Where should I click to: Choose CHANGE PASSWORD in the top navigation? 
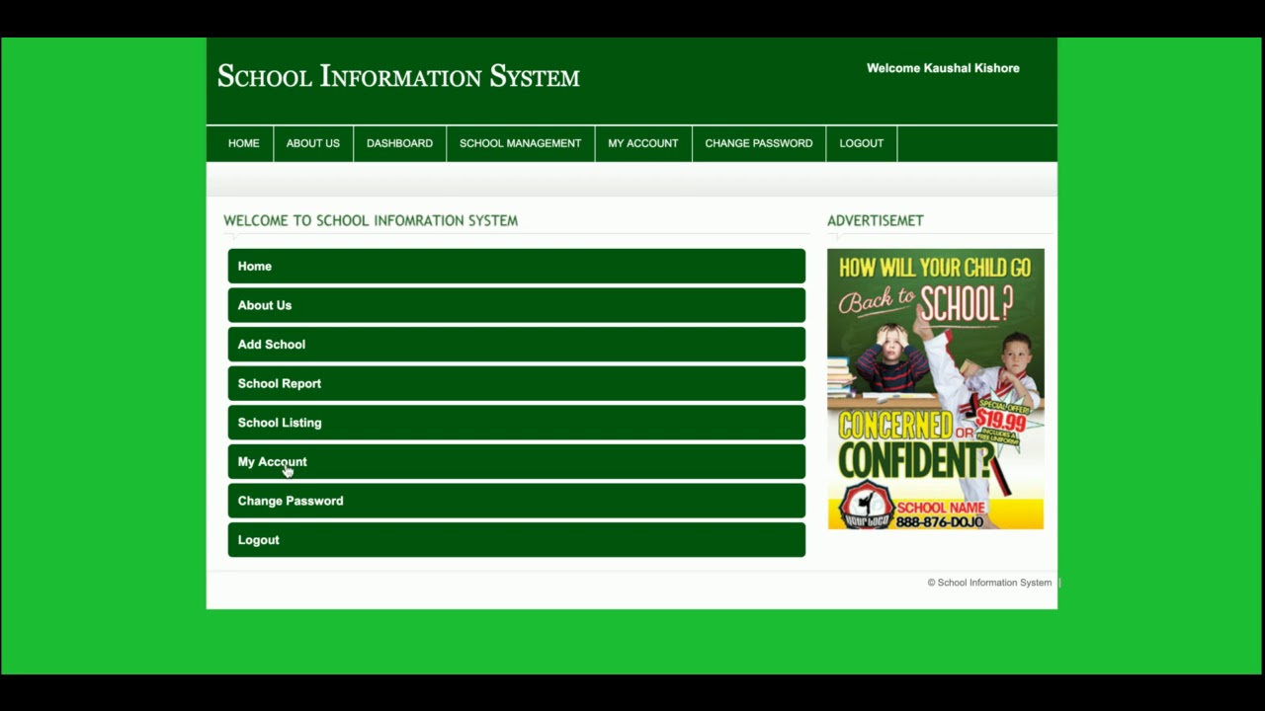759,143
